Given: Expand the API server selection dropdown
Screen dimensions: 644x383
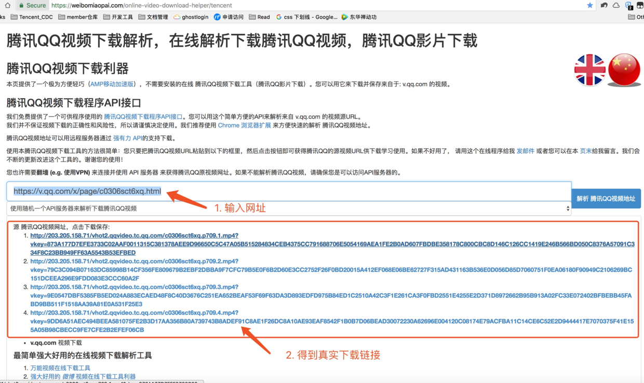Looking at the screenshot, I should pyautogui.click(x=289, y=208).
